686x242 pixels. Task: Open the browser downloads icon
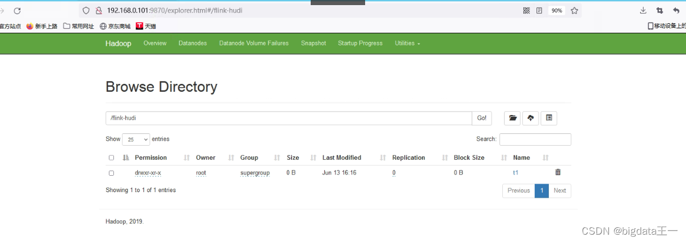point(643,10)
